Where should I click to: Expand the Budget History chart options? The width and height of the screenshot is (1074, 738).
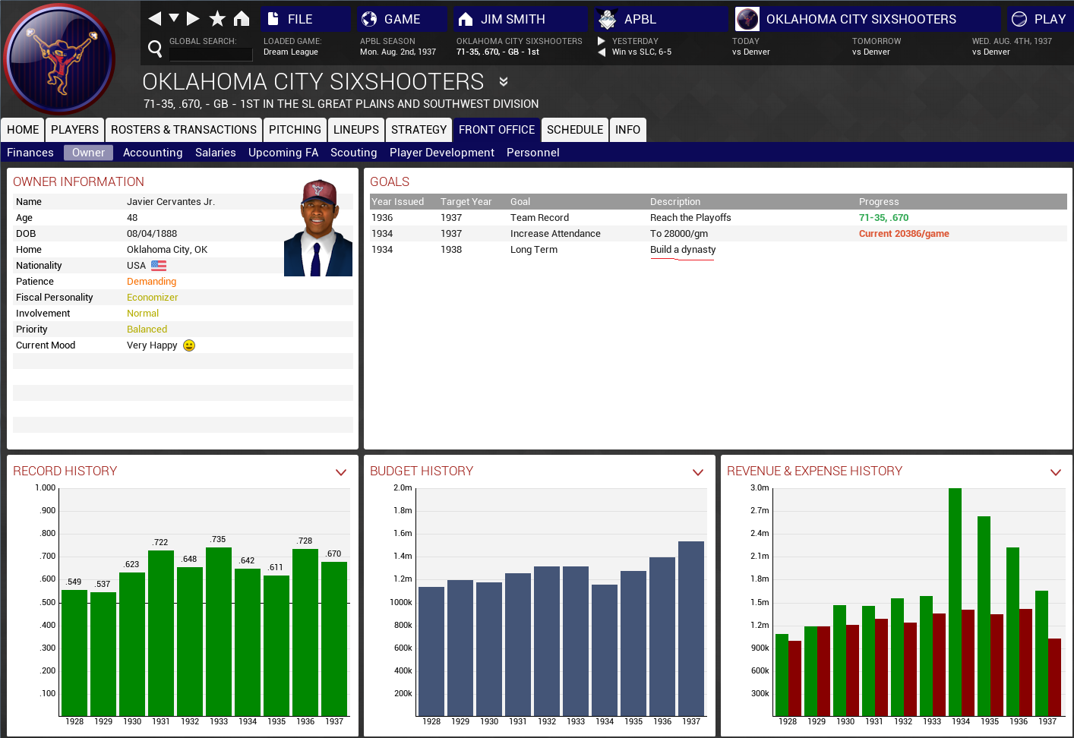click(x=698, y=472)
